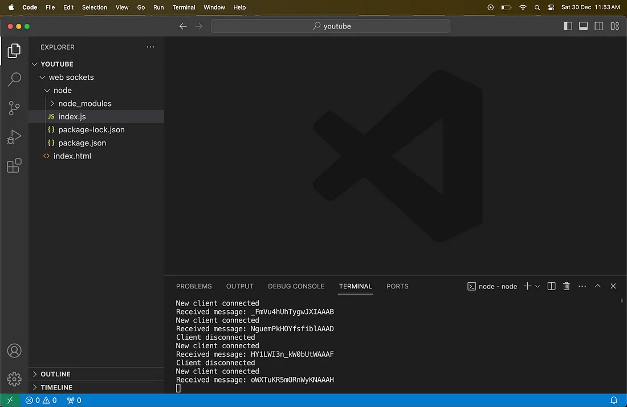Viewport: 627px width, 407px height.
Task: Open the Accounts menu icon
Action: coord(14,351)
